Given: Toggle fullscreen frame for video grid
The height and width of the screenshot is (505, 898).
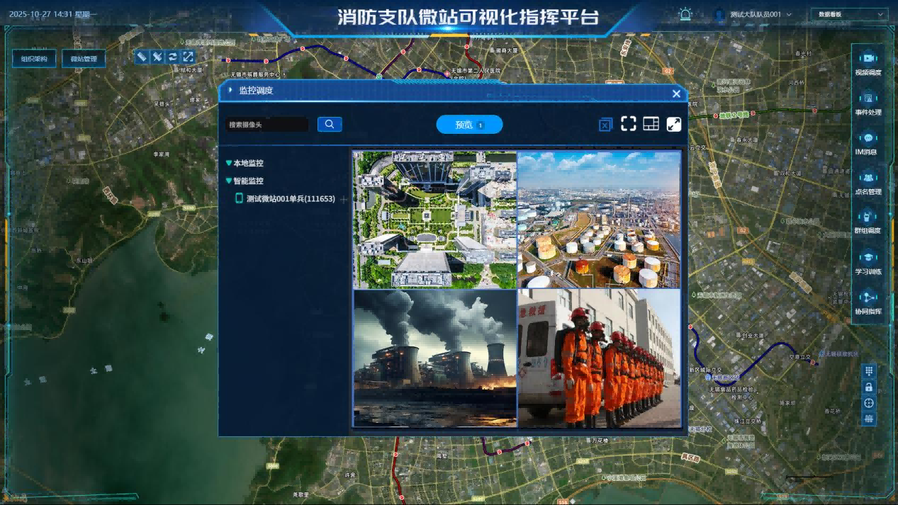Looking at the screenshot, I should point(628,124).
